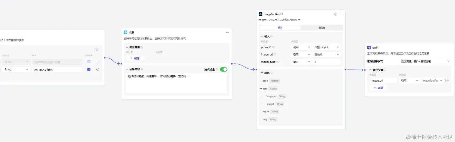The width and height of the screenshot is (455, 142).
Task: Click the ImageToolPro plugin logo icon
Action: click(261, 14)
